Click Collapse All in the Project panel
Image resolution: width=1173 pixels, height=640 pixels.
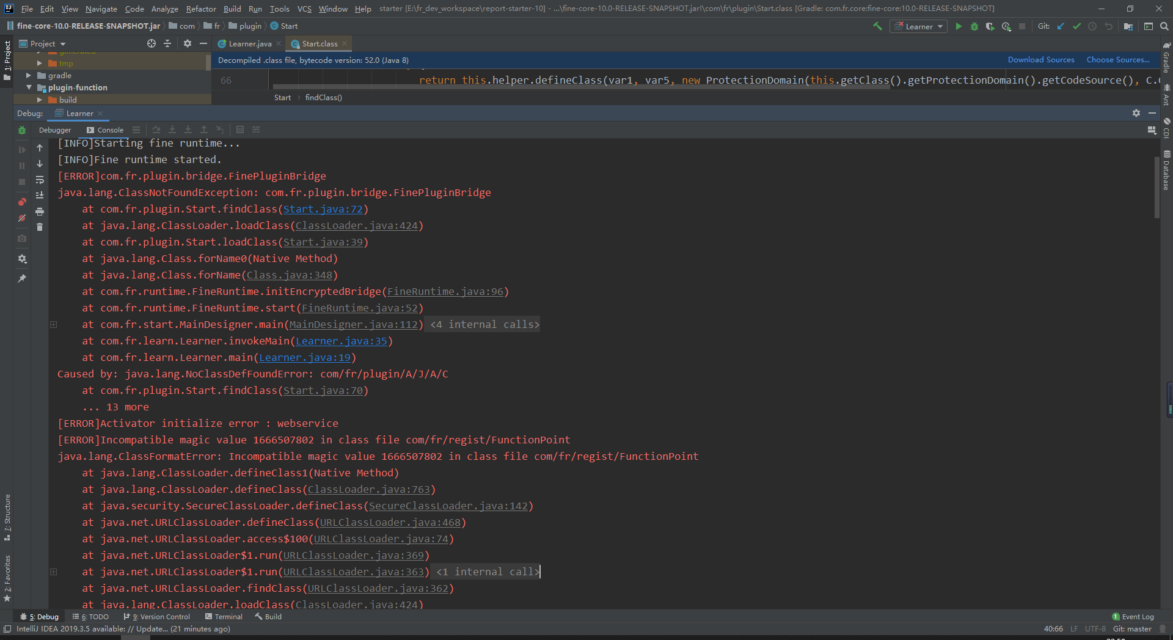(167, 43)
